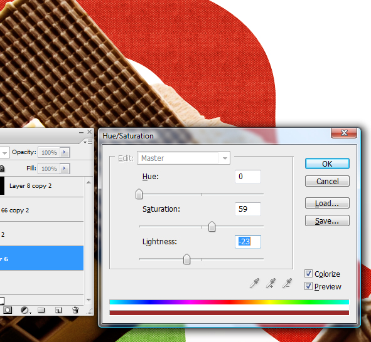Open Layers panel options menu

pos(88,142)
